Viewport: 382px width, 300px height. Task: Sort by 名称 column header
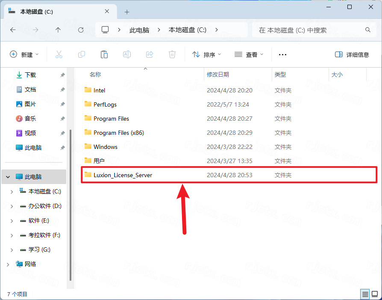pos(95,74)
